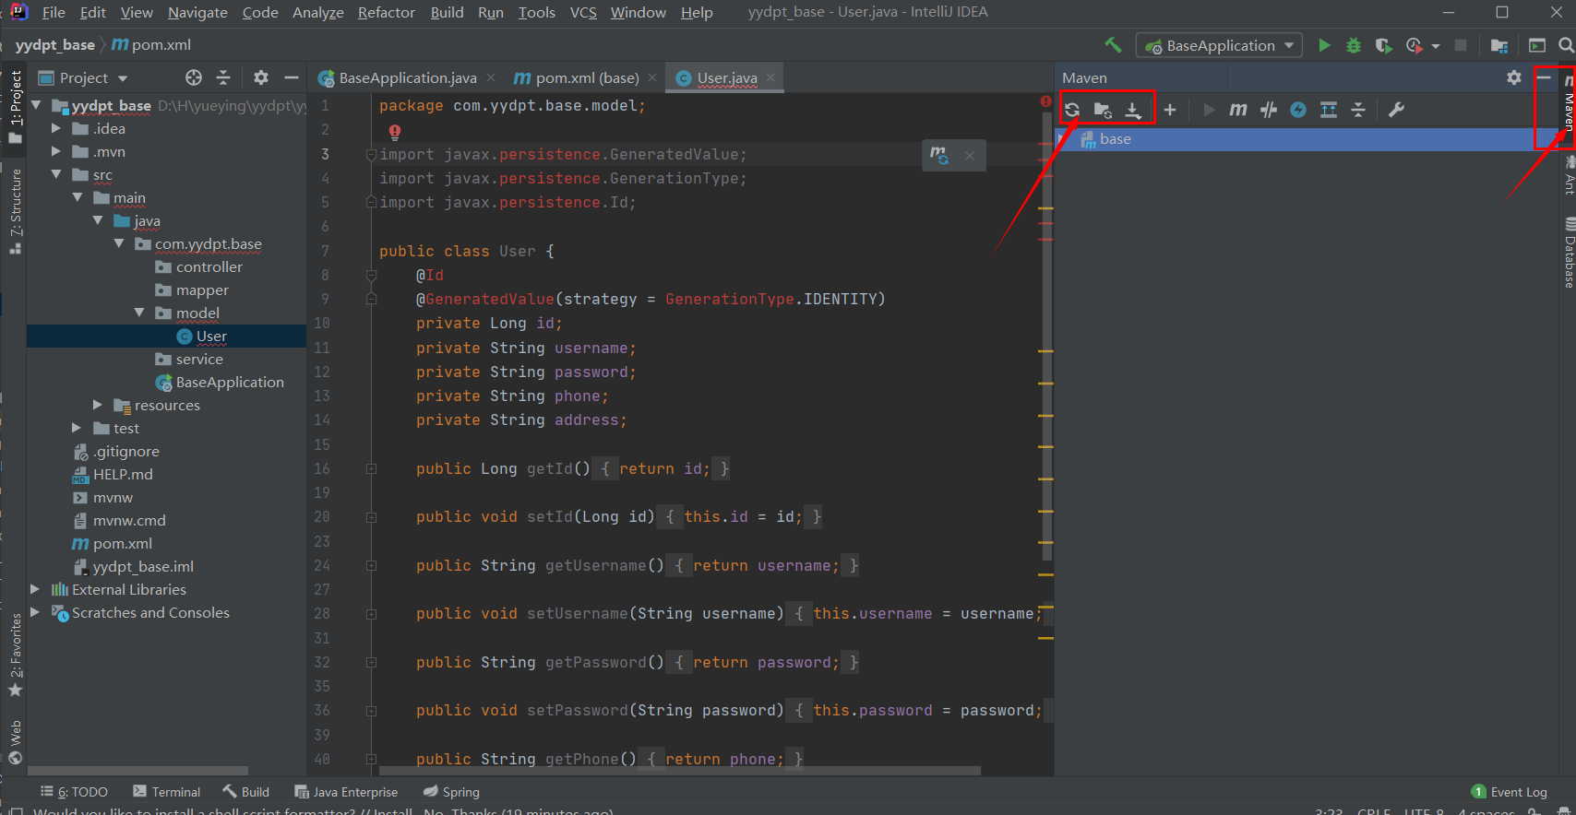Build project with hammer icon
The height and width of the screenshot is (815, 1576).
click(x=1113, y=45)
